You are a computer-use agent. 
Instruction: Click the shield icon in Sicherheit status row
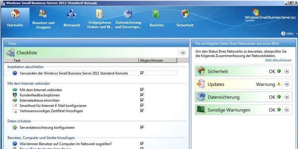201,71
